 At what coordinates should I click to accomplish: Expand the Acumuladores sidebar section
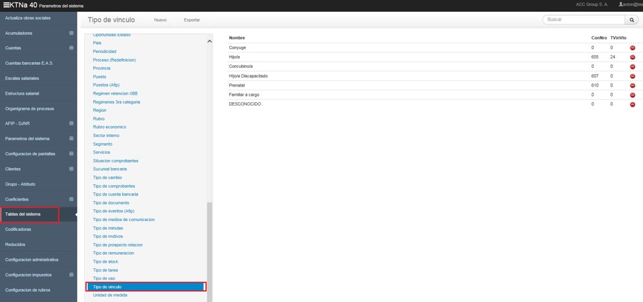coord(71,33)
